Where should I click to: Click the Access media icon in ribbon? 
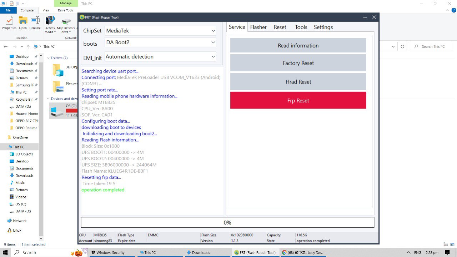pos(50,25)
